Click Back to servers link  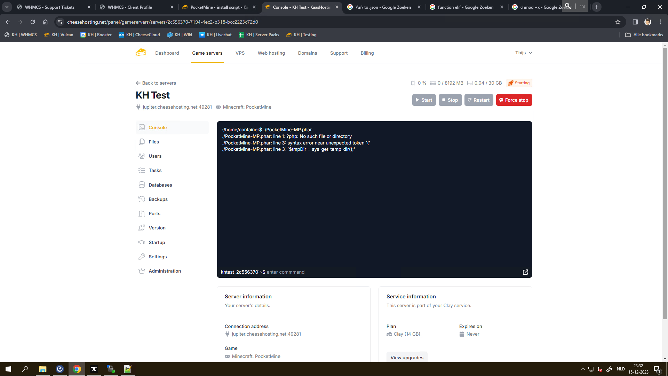coord(156,83)
